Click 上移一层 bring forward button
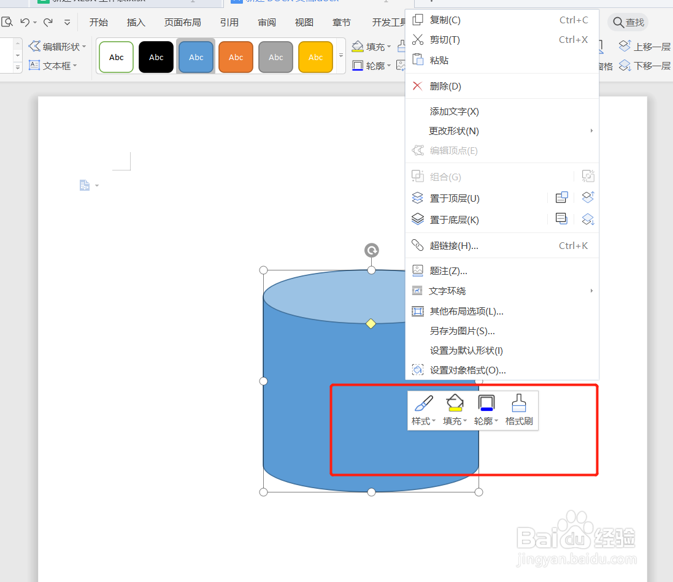This screenshot has width=673, height=582. coord(645,47)
